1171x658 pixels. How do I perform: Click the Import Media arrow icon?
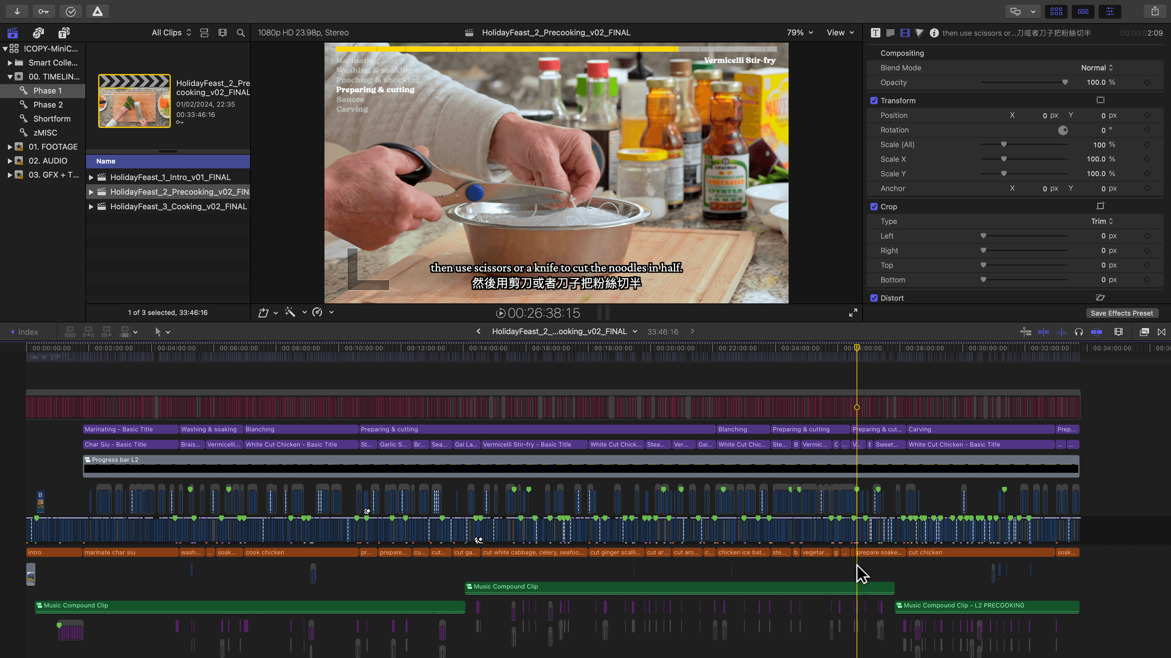point(17,11)
